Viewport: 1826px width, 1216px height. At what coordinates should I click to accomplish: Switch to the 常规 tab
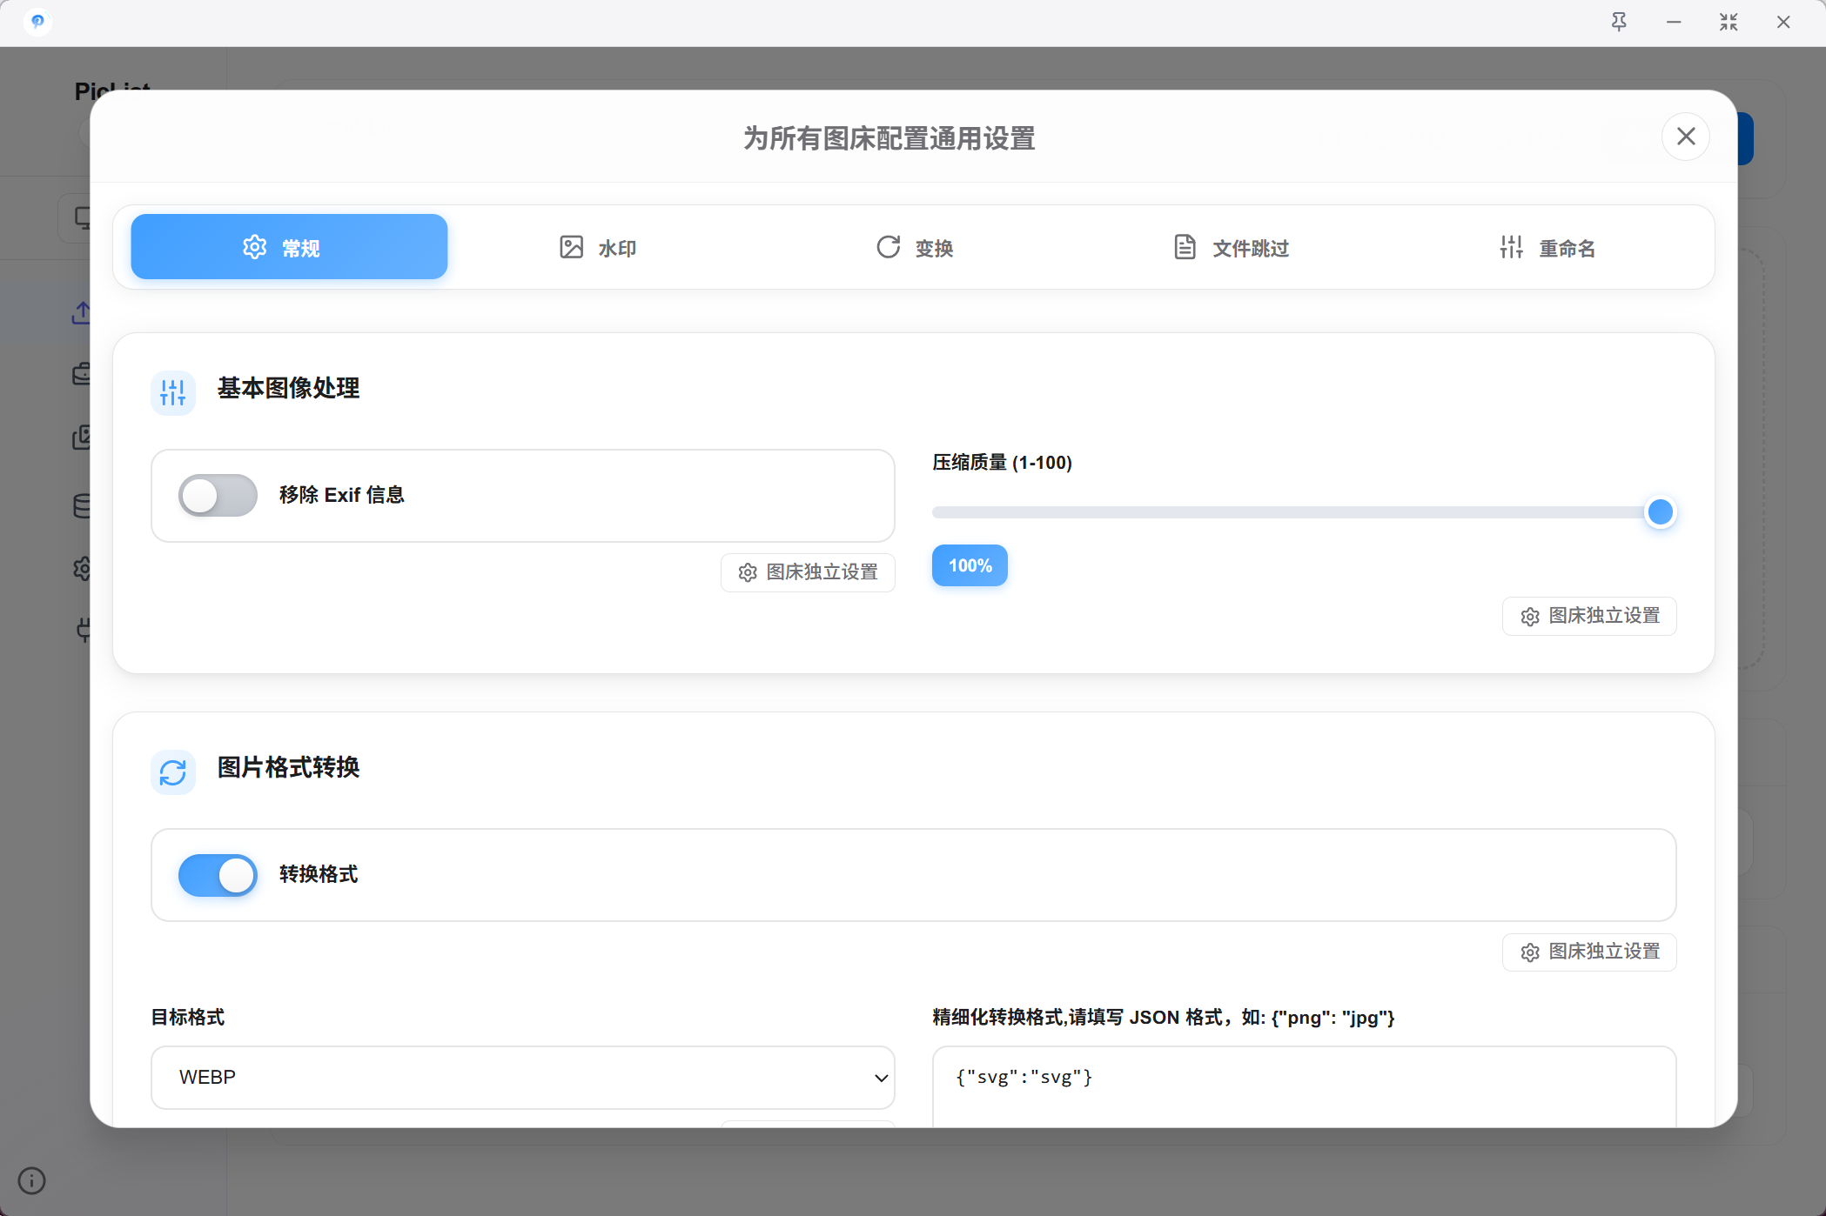tap(289, 247)
